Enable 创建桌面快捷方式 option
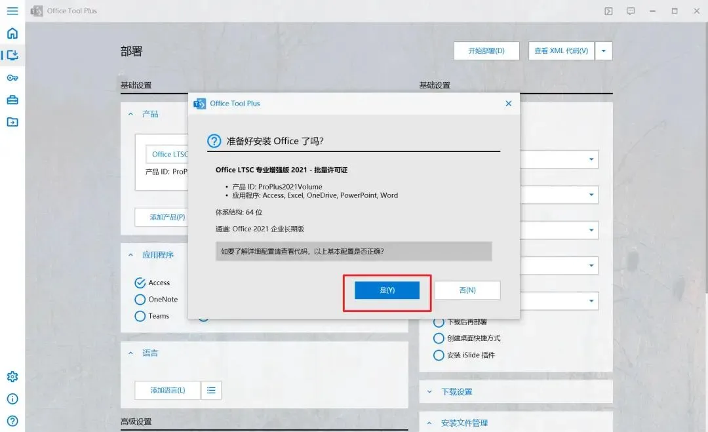 [x=439, y=338]
